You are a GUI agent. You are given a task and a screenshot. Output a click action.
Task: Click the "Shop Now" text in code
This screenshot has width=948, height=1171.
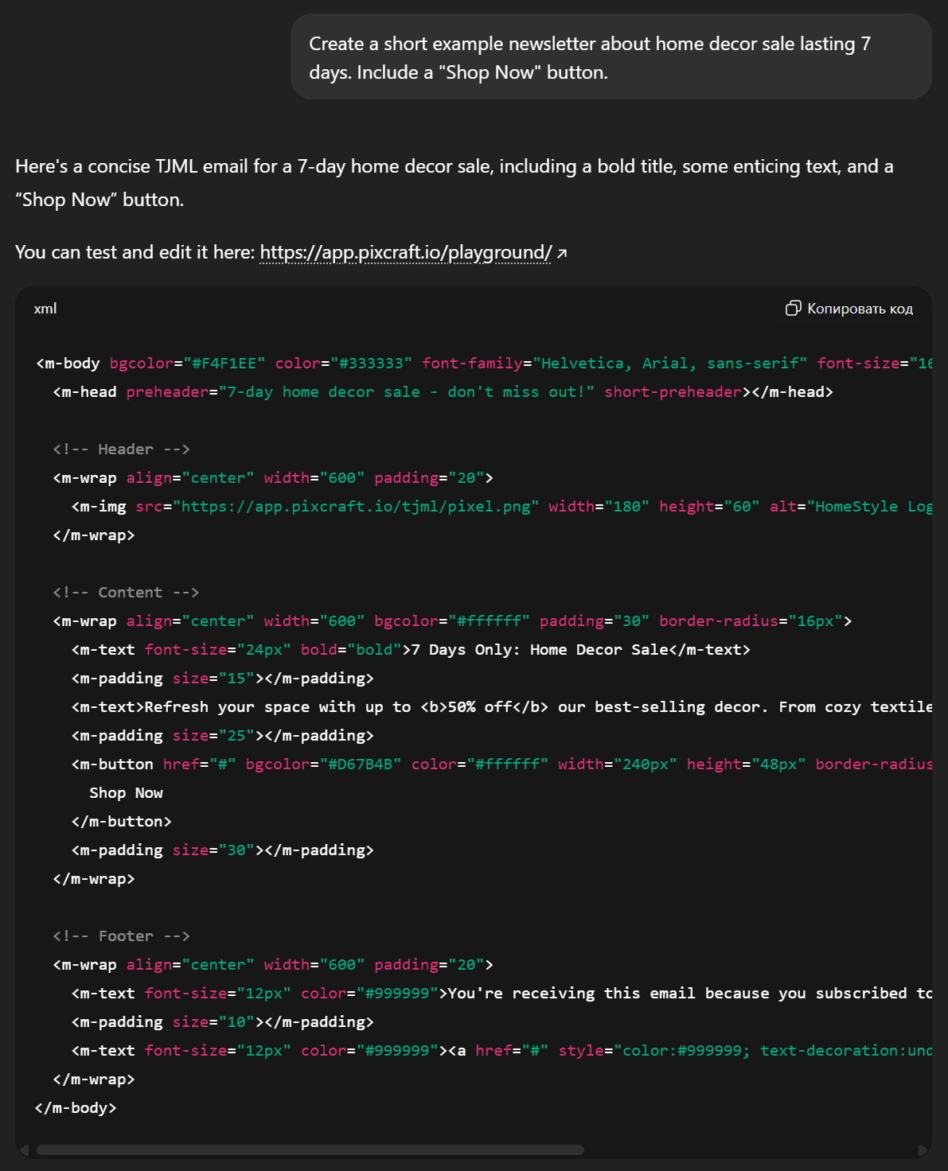(x=126, y=793)
